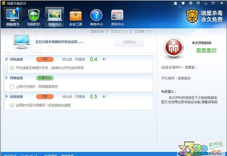This screenshot has height=156, width=227.
Task: Open the 病毒查杀 virus scan tab
Action: 13,17
